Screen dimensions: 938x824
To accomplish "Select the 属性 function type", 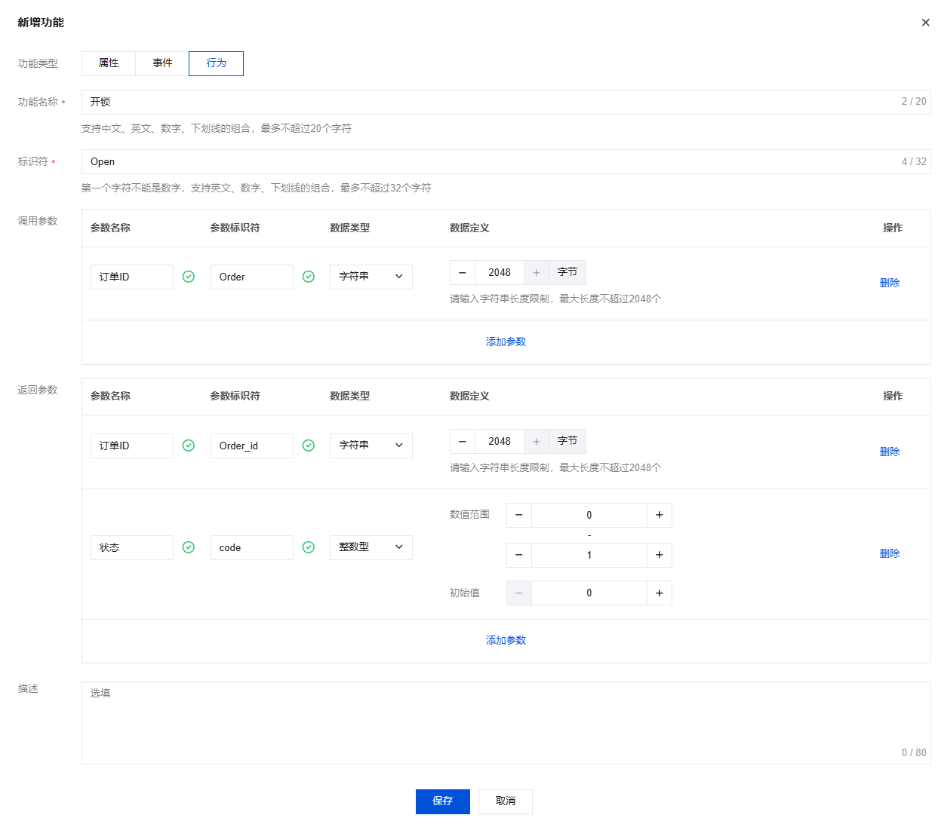I will coord(109,63).
